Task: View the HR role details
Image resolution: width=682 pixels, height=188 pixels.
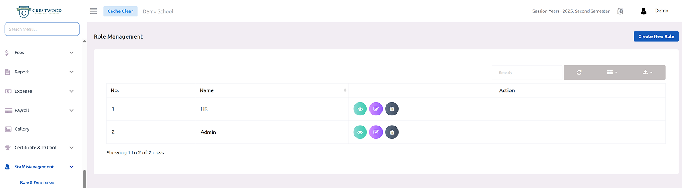Action: point(360,109)
